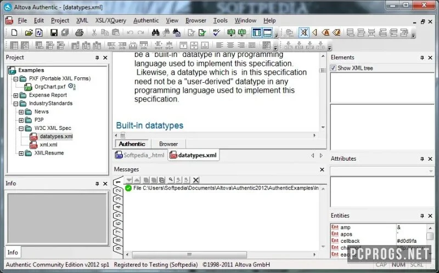Viewport: 439px width, 273px height.
Task: Open the Authentic toolbar options arrow
Action: (x=413, y=35)
